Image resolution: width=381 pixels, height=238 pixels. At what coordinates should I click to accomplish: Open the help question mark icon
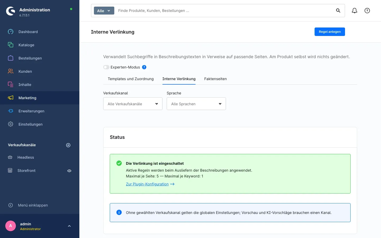[367, 11]
